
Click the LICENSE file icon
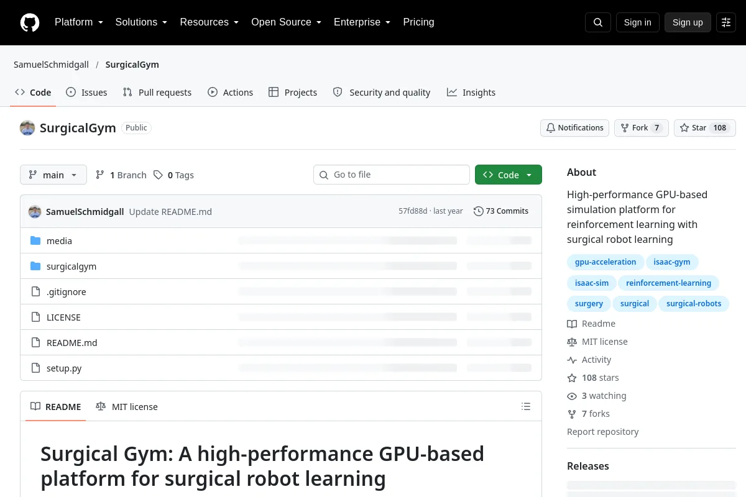click(x=35, y=317)
